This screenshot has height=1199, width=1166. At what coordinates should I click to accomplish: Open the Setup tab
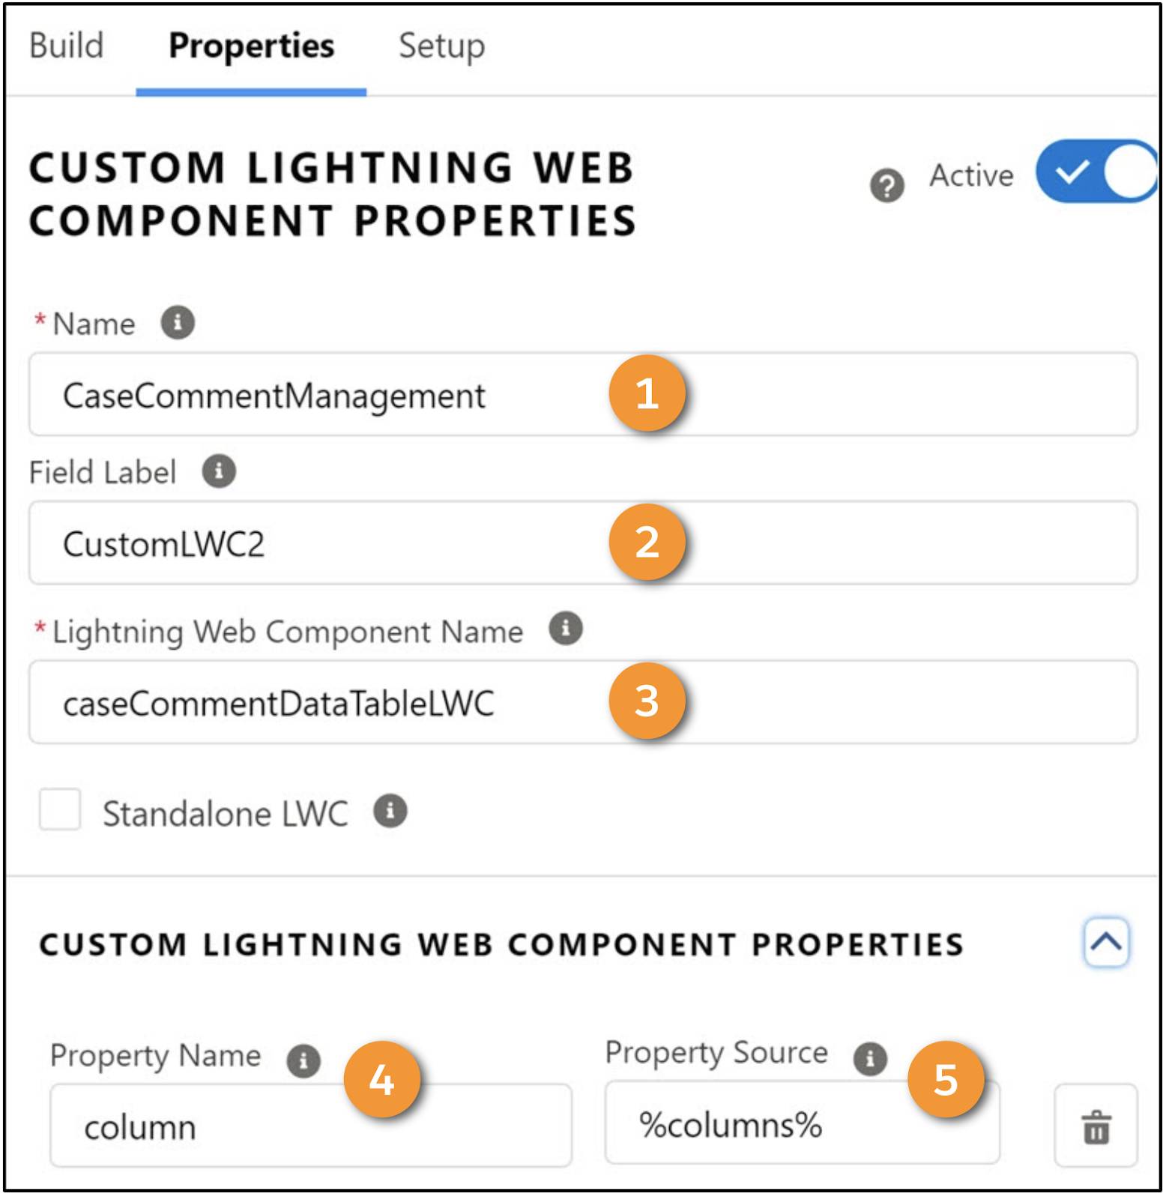[x=441, y=46]
